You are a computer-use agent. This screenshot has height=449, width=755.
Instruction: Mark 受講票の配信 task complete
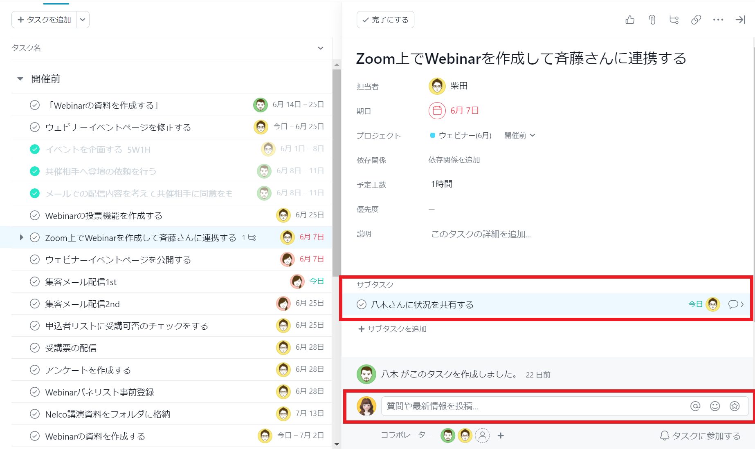click(x=35, y=348)
